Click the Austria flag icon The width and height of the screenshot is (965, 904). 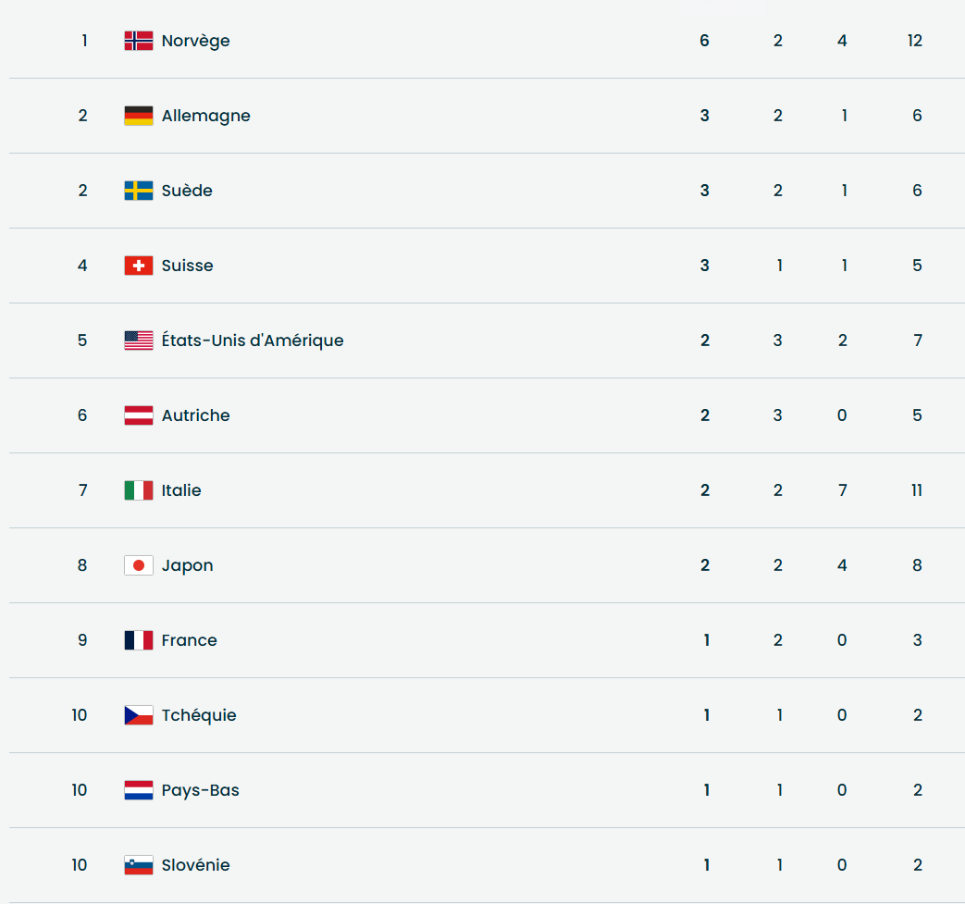tap(139, 415)
